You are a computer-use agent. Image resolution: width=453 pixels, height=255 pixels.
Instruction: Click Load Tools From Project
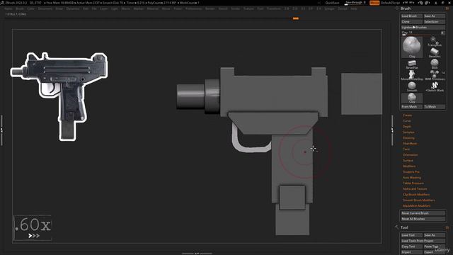coord(423,241)
